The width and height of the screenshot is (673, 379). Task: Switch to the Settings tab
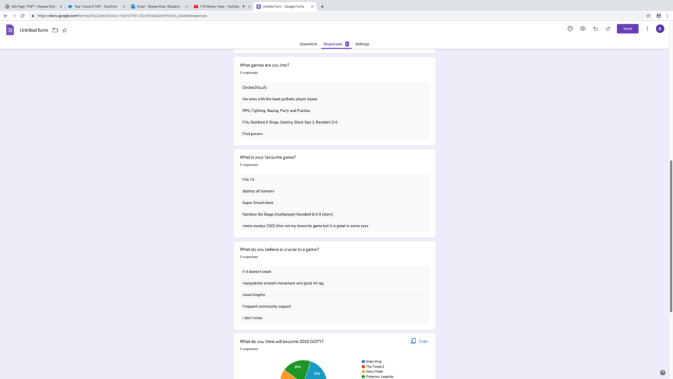tap(362, 44)
